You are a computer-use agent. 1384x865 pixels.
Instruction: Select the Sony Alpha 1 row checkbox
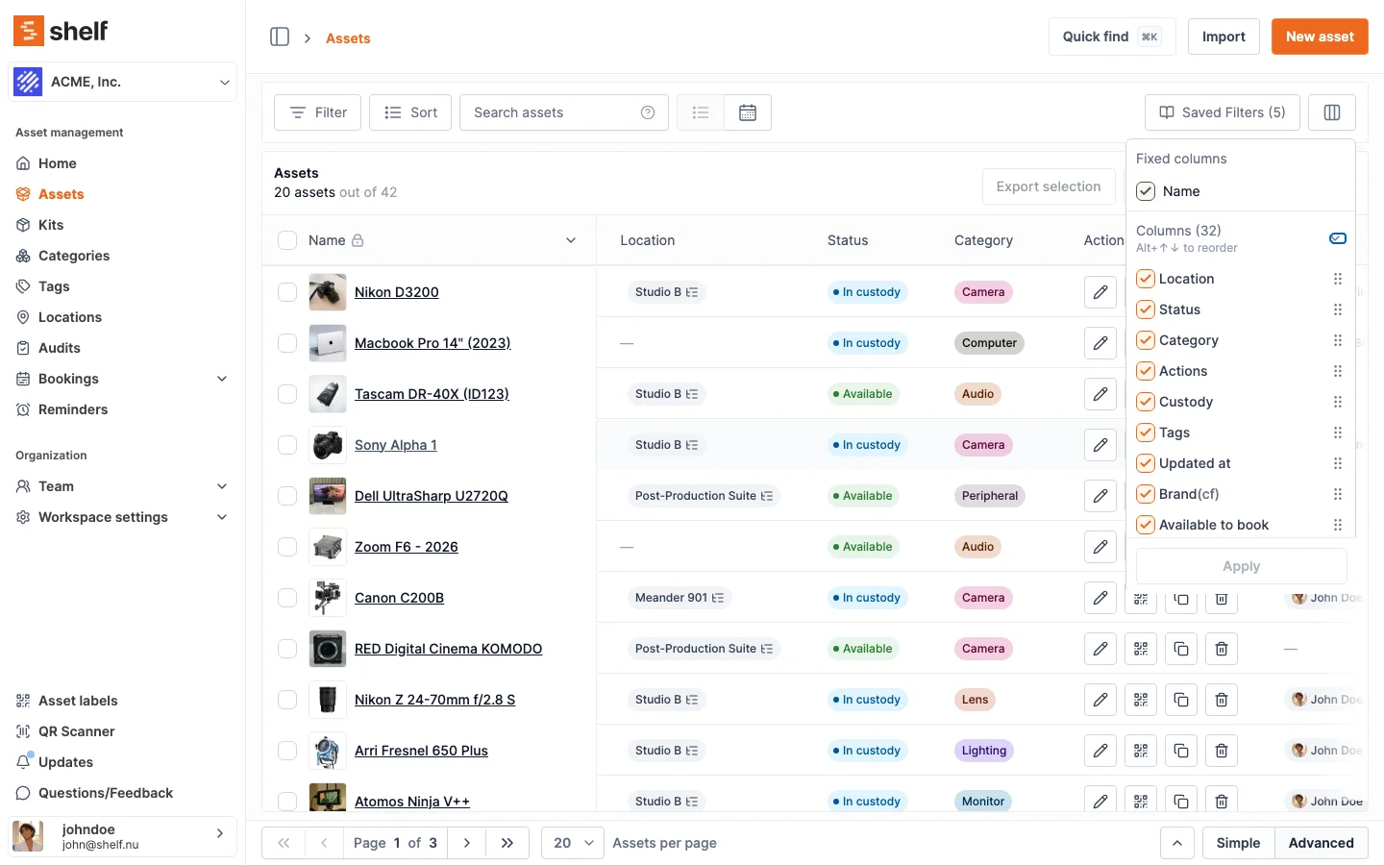click(x=287, y=445)
